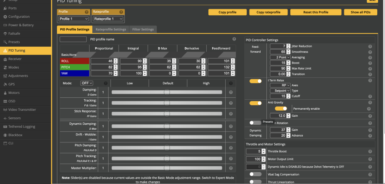385x184 pixels.
Task: Click the Blackbox sidebar icon
Action: (5, 135)
